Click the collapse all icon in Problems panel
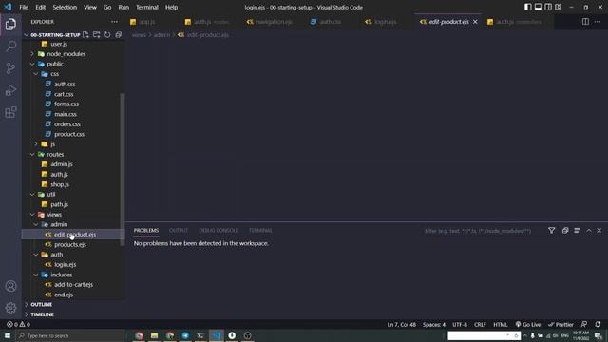 [x=565, y=230]
